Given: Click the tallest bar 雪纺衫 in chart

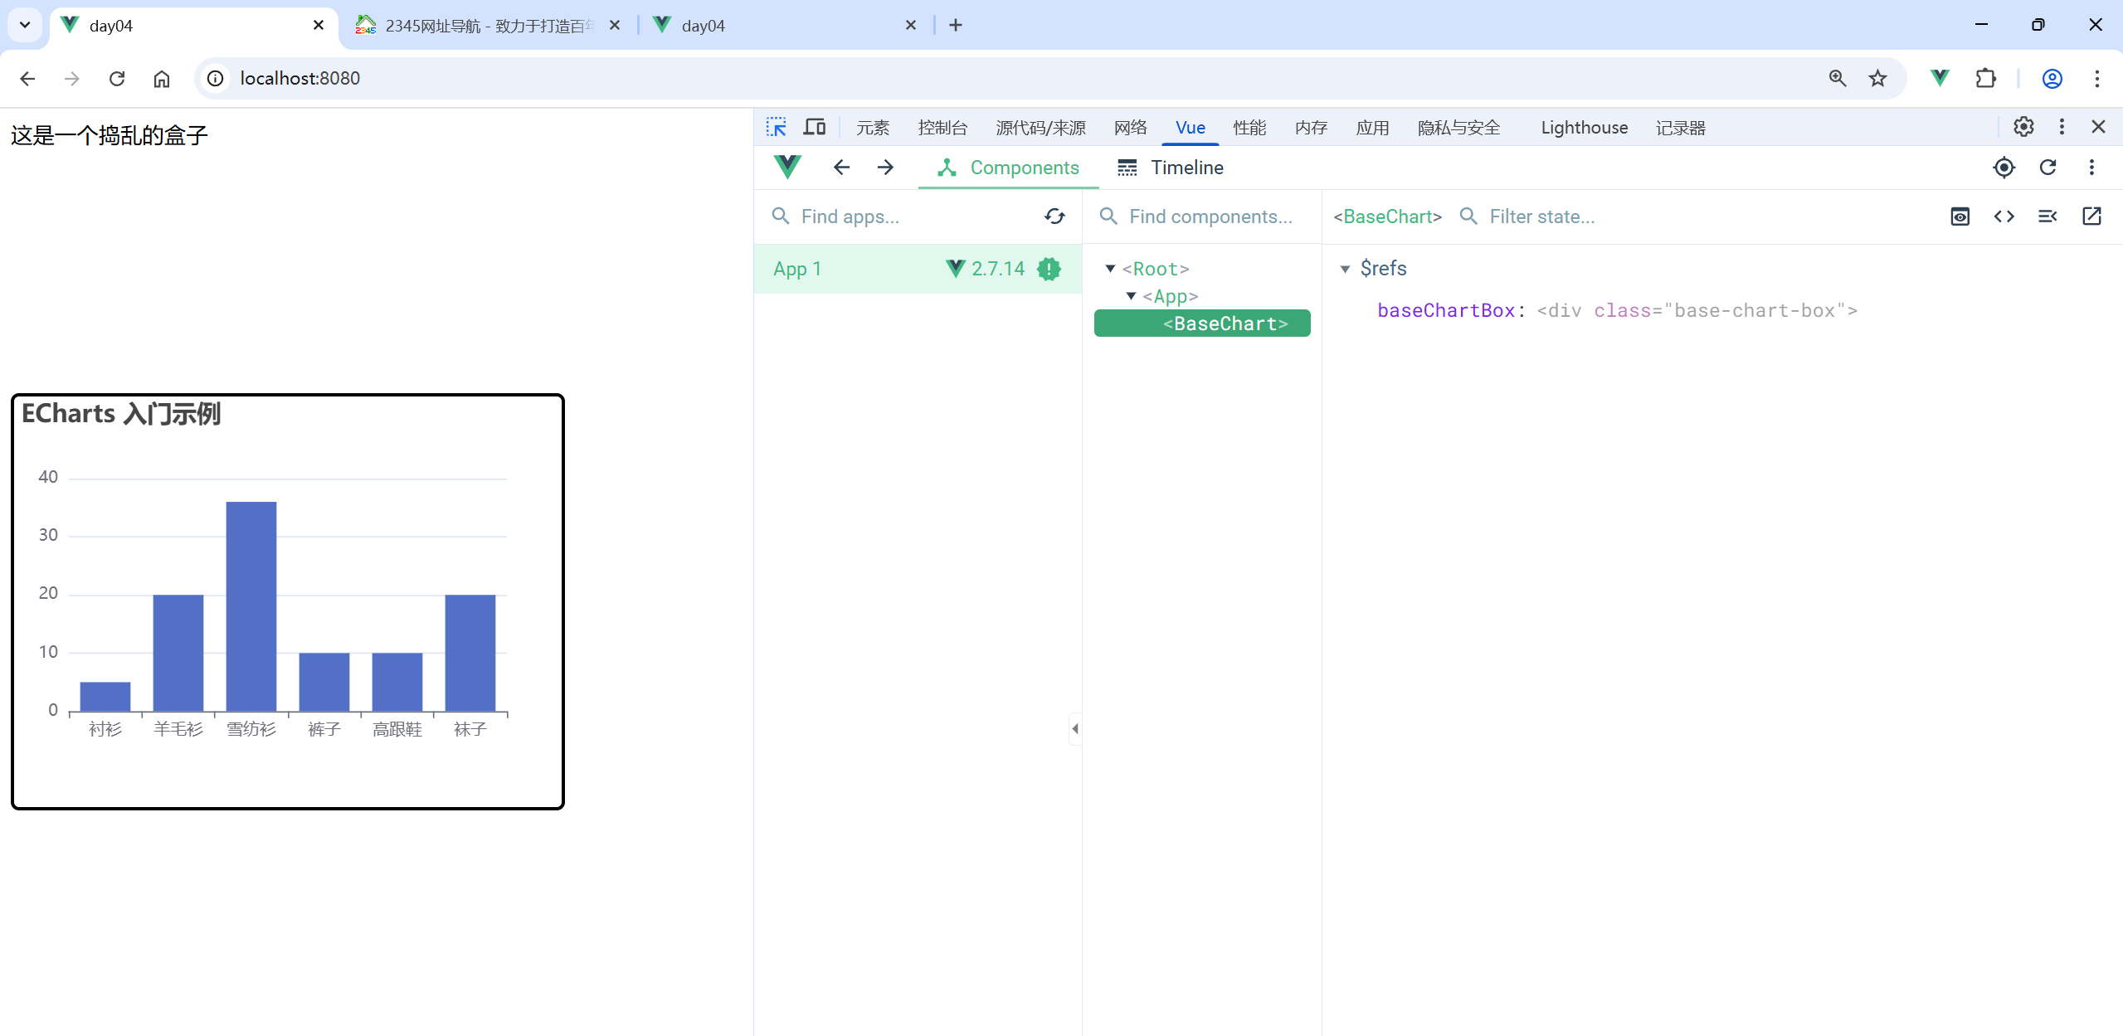Looking at the screenshot, I should [251, 606].
